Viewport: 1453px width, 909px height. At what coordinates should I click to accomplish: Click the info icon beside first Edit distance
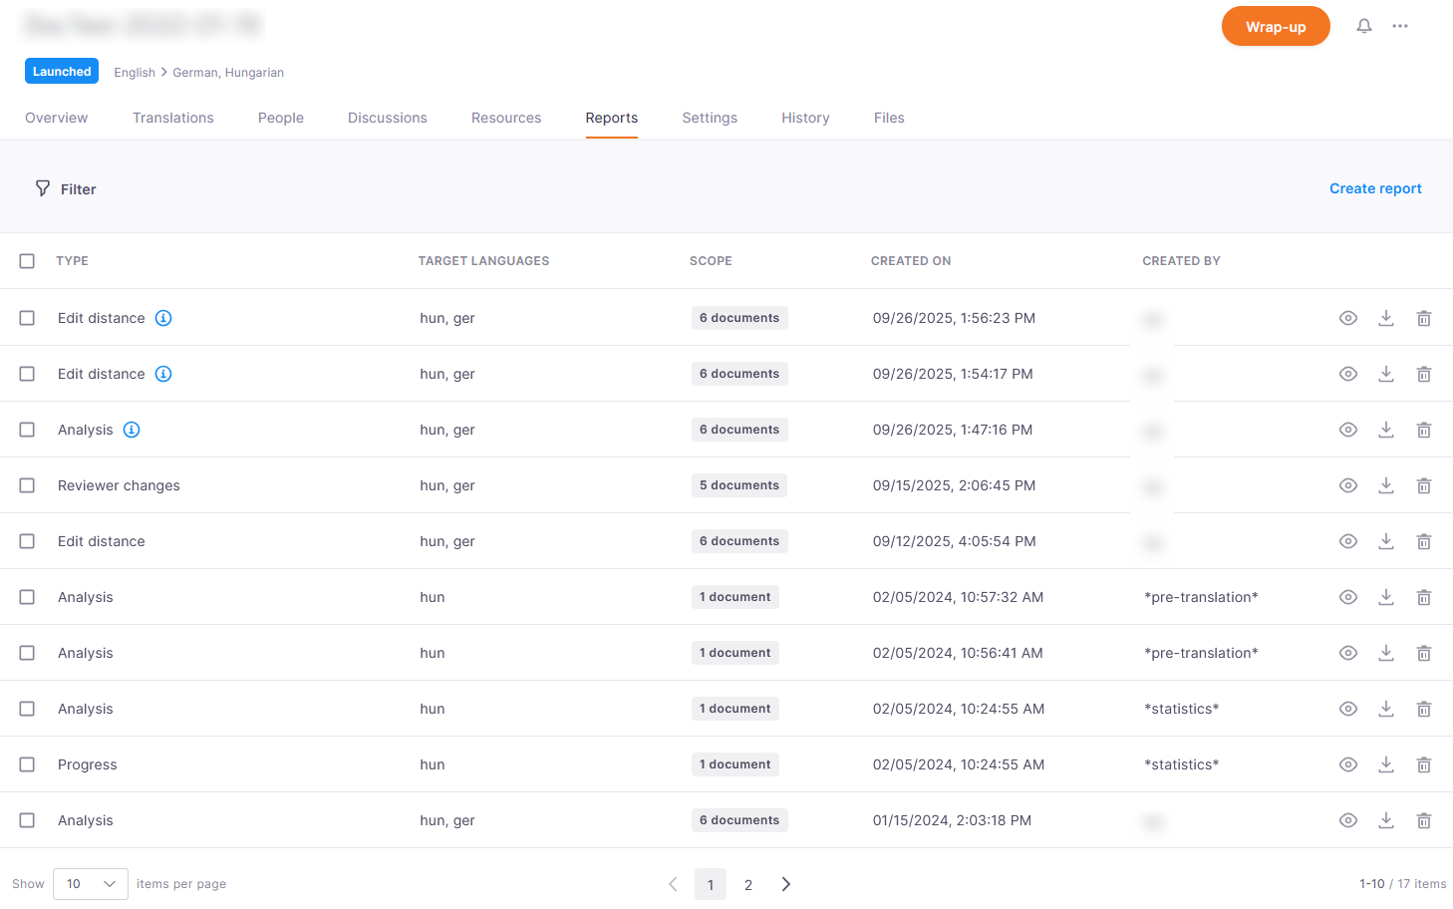coord(163,318)
